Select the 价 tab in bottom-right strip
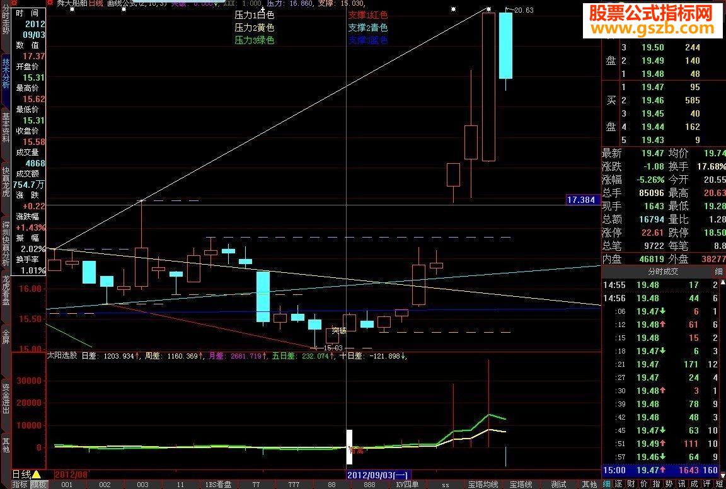Image resolution: width=726 pixels, height=489 pixels. point(645,485)
